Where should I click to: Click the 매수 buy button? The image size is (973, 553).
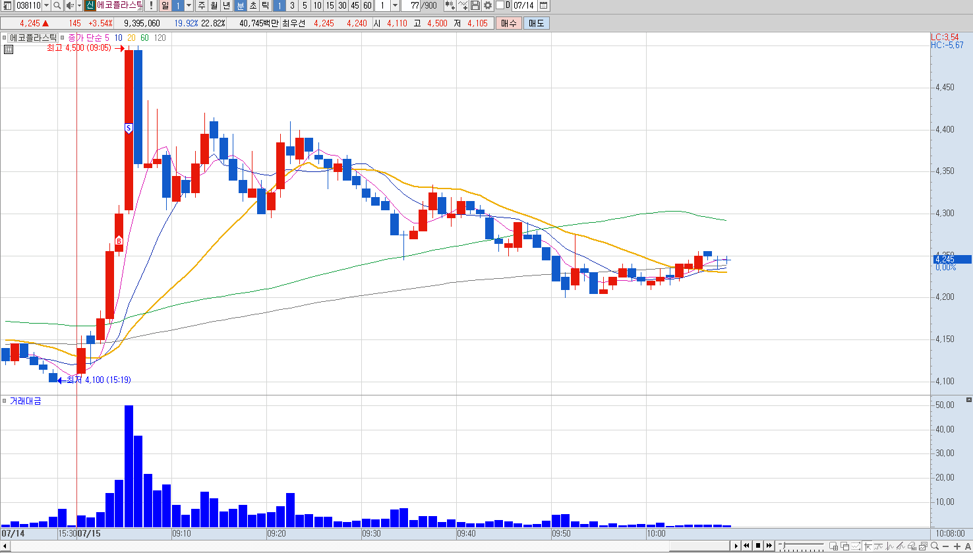coord(509,23)
